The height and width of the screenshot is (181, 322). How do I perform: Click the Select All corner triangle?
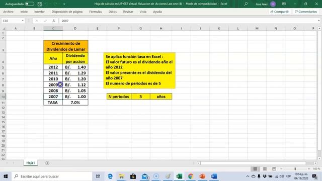(x=4, y=29)
